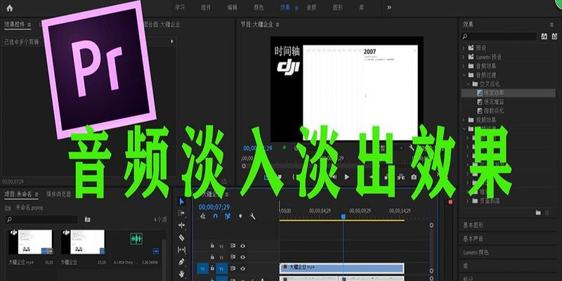Expand the Lumetri 预设 folder
Image resolution: width=562 pixels, height=281 pixels.
(x=463, y=57)
